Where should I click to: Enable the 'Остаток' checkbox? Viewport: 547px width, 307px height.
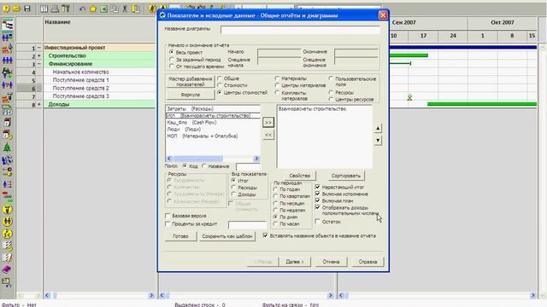[317, 221]
